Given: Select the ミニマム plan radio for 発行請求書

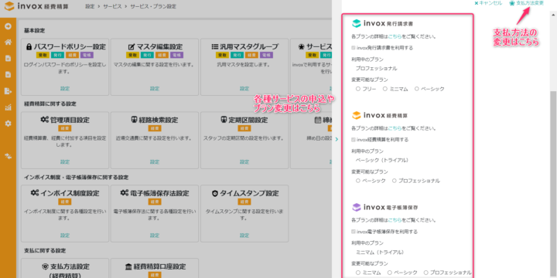Looking at the screenshot, I should coord(384,89).
